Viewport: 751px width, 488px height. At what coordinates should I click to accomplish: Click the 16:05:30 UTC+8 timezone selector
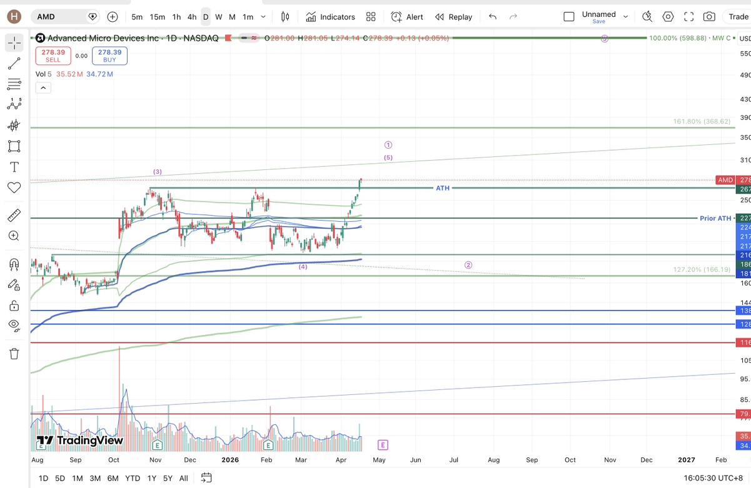pos(713,478)
